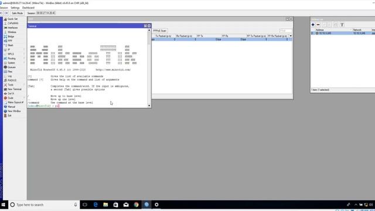Open the Bridge sidebar entry
Image resolution: width=375 pixels, height=211 pixels.
11,36
